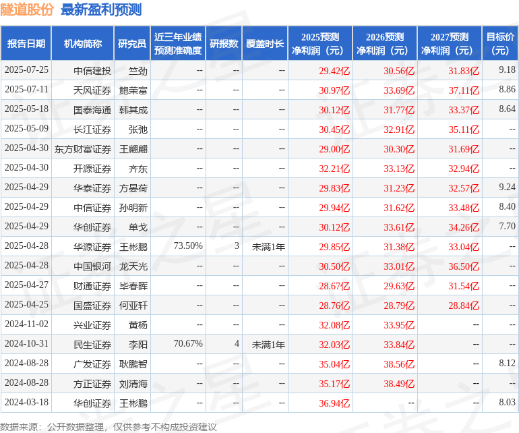Click the 36.50亿 forecast value

[464, 266]
